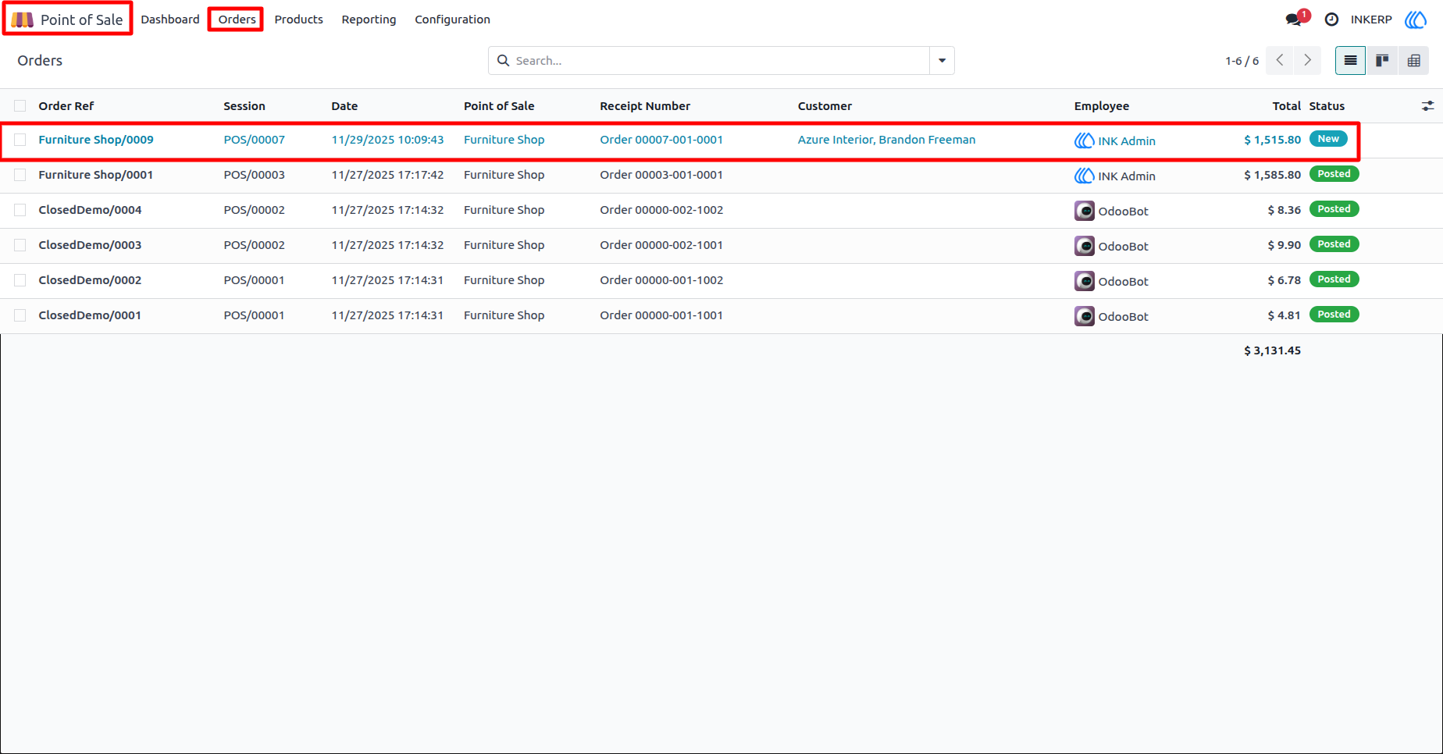Image resolution: width=1443 pixels, height=754 pixels.
Task: Open optional columns settings icon
Action: [x=1428, y=106]
